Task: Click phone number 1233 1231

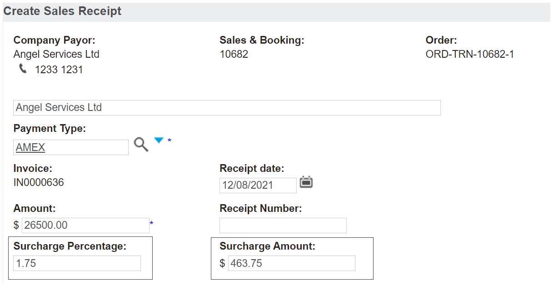Action: coord(59,70)
